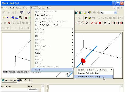The height and width of the screenshot is (93, 125).
Task: Click the empty circle pick tool icon
Action: click(x=83, y=23)
